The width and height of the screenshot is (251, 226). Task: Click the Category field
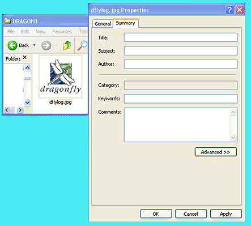tap(181, 86)
